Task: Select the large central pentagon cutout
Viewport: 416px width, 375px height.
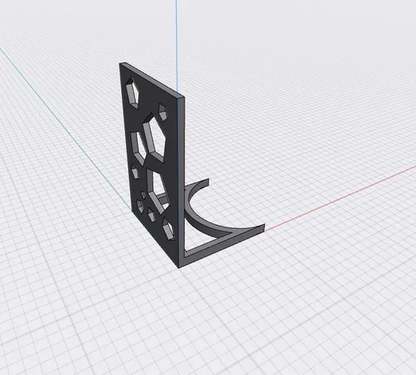Action: point(155,137)
